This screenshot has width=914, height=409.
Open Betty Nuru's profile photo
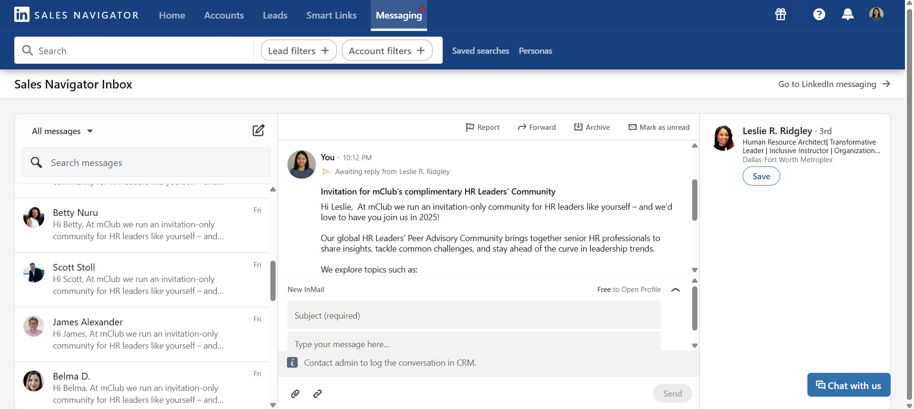[x=34, y=217]
